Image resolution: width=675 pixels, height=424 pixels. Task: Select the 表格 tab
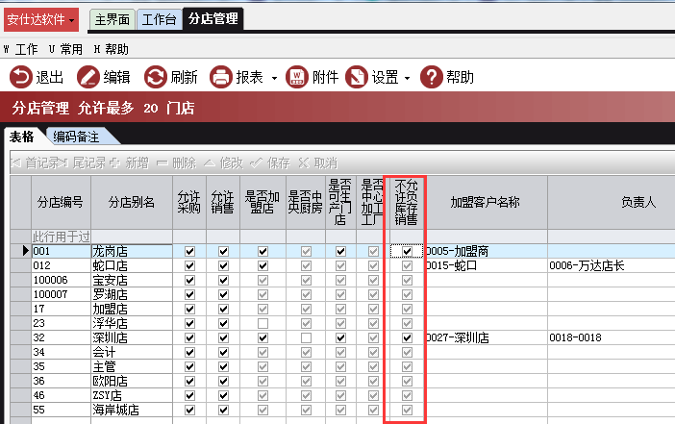(x=21, y=137)
